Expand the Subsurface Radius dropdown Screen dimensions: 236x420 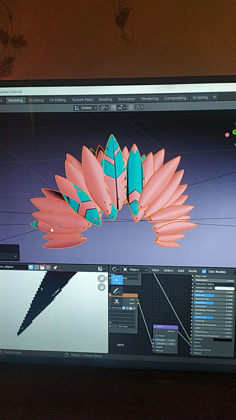tap(214, 284)
